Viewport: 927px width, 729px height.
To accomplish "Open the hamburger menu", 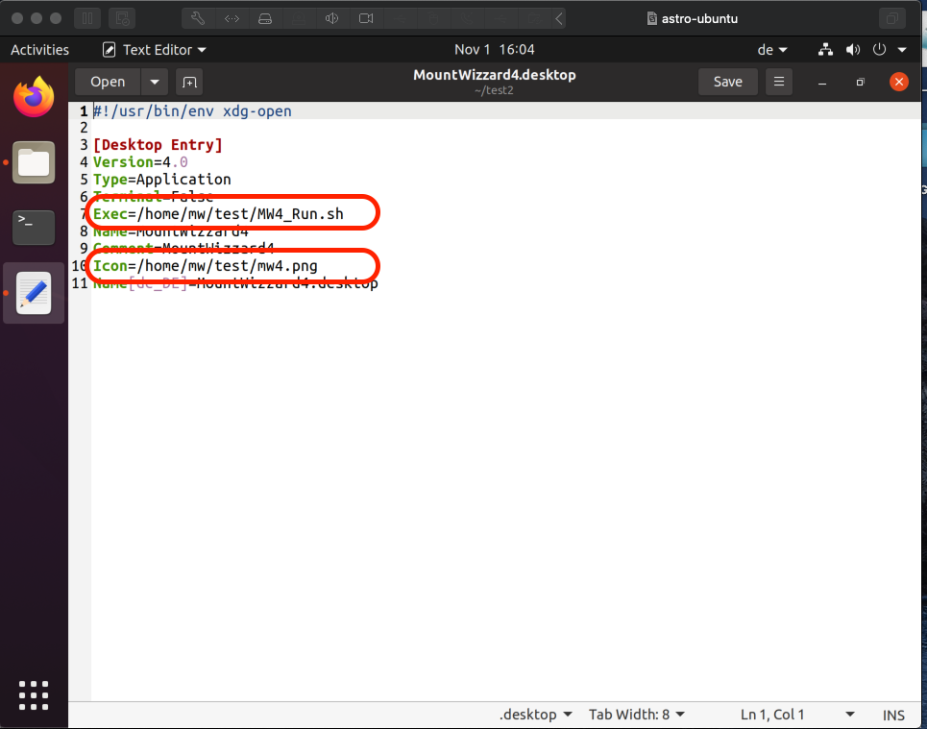I will point(779,82).
